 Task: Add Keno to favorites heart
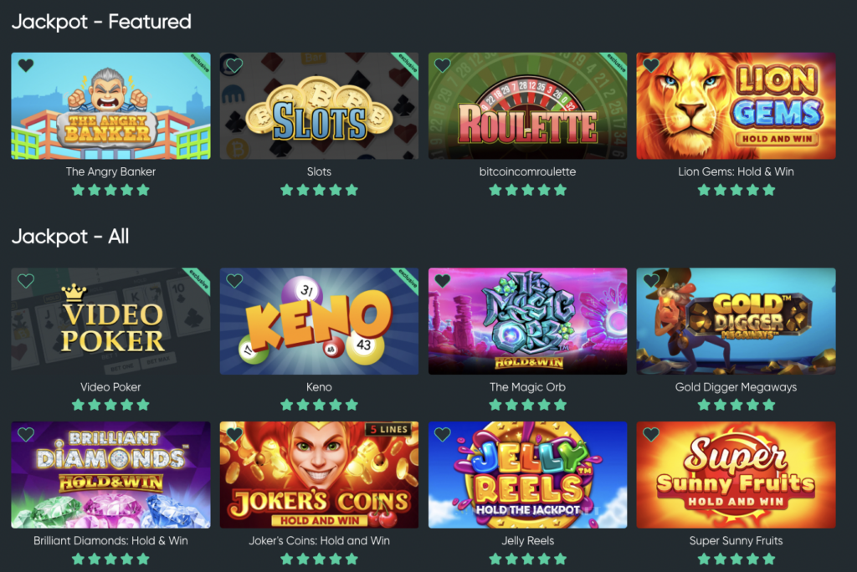[x=234, y=281]
